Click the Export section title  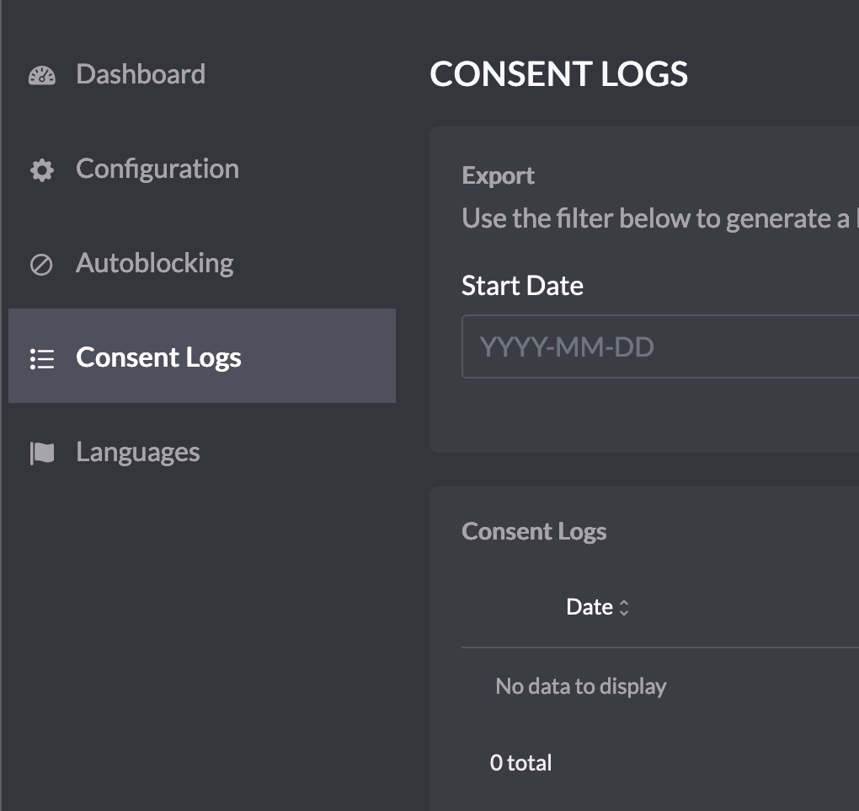tap(498, 175)
